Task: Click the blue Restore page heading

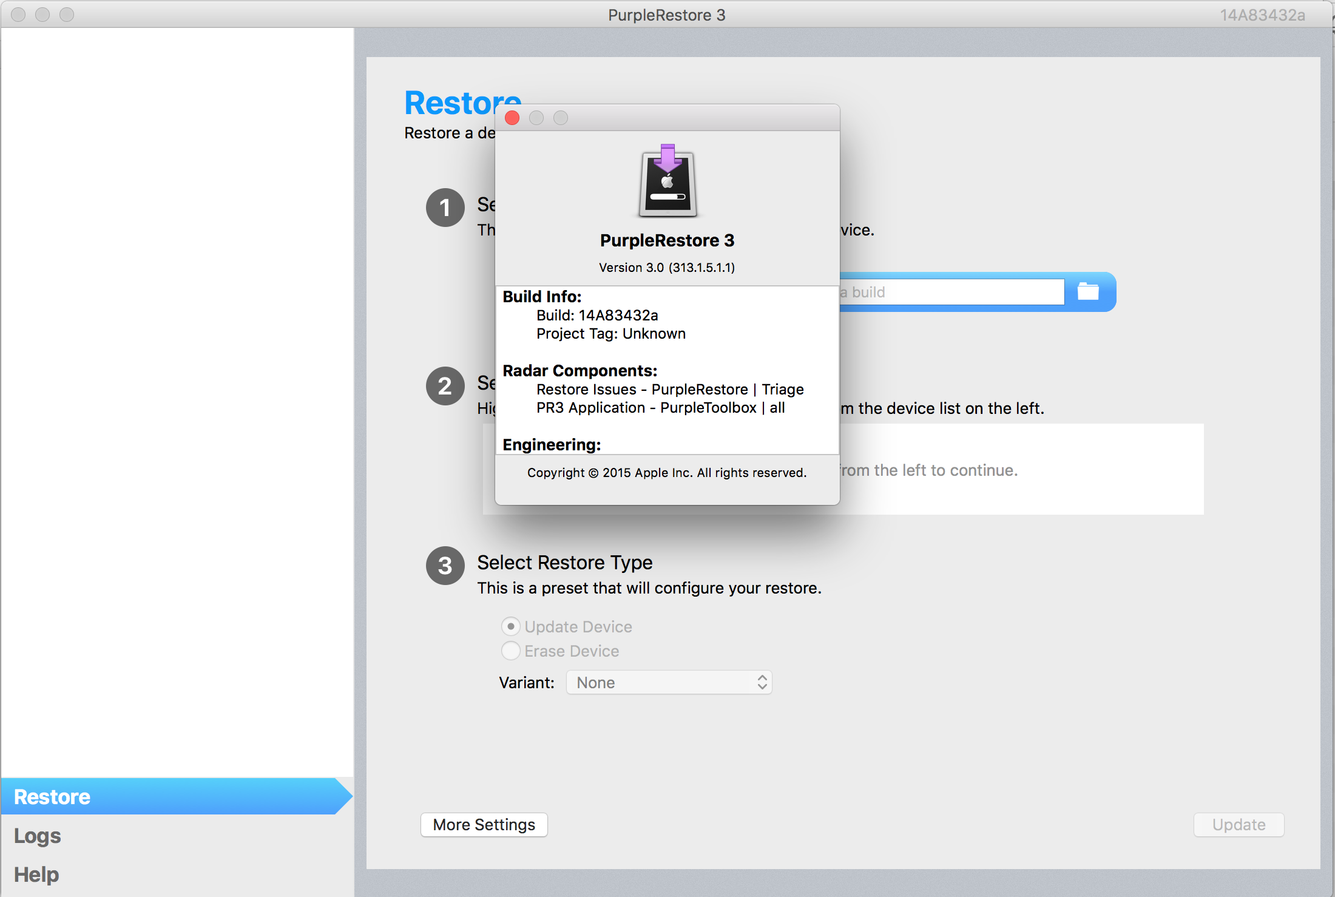Action: [463, 102]
